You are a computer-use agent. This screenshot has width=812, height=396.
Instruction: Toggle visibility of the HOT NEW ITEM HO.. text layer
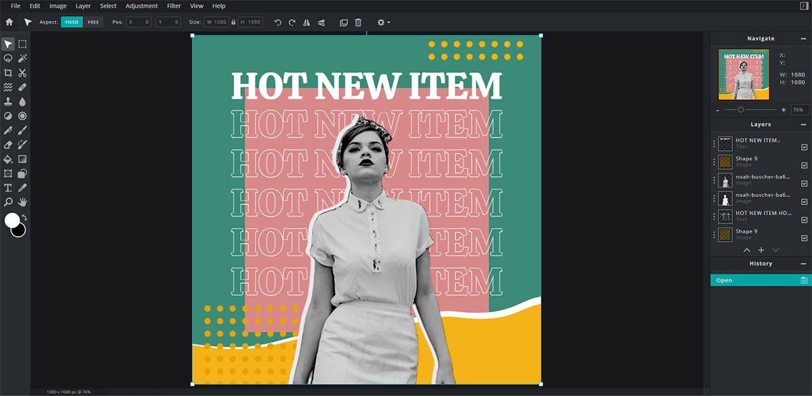(x=805, y=220)
